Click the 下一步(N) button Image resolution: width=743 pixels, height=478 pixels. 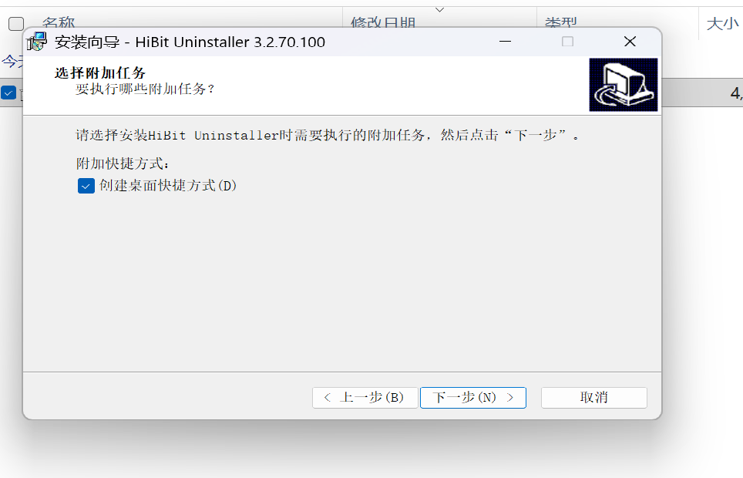pos(473,397)
